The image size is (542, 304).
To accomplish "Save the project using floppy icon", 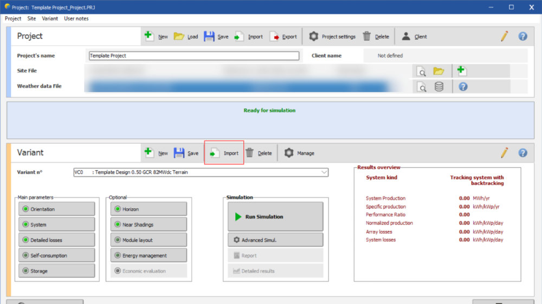I will 209,36.
